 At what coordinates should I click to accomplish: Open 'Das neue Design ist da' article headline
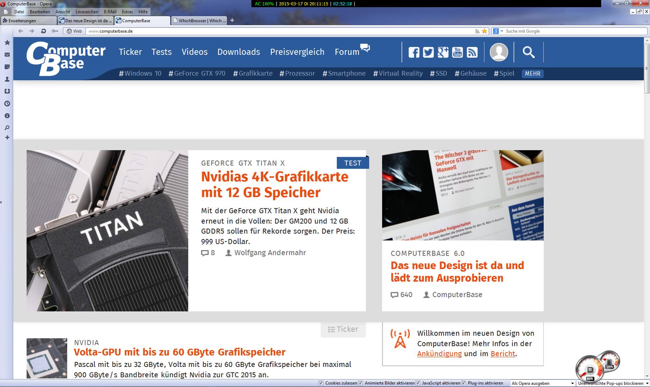(x=457, y=272)
